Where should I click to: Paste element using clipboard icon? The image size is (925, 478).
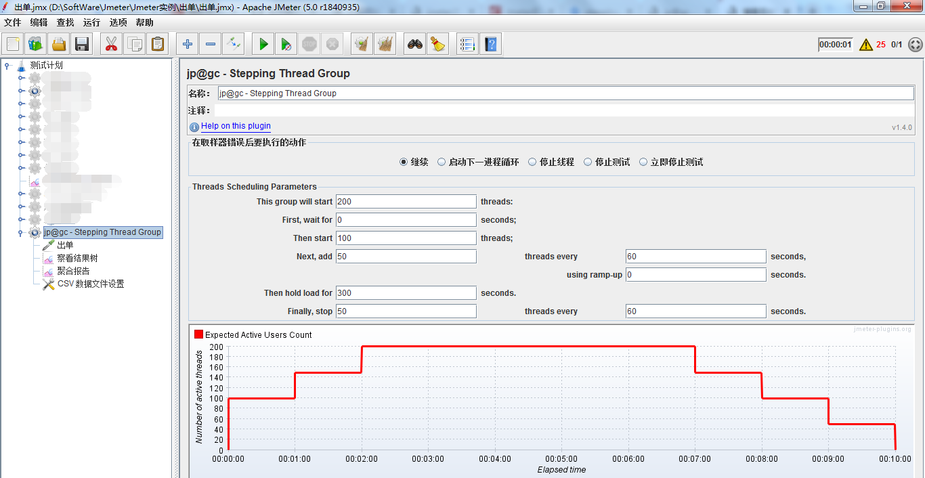(x=158, y=45)
